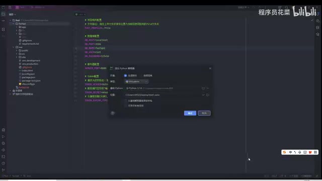Click the cancel button in dialog

coord(204,113)
